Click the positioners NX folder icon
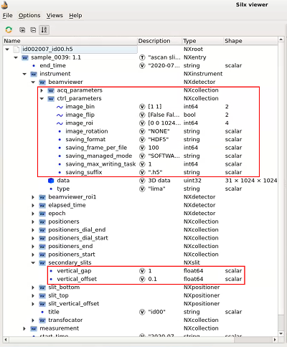The height and width of the screenshot is (347, 287). pos(42,222)
